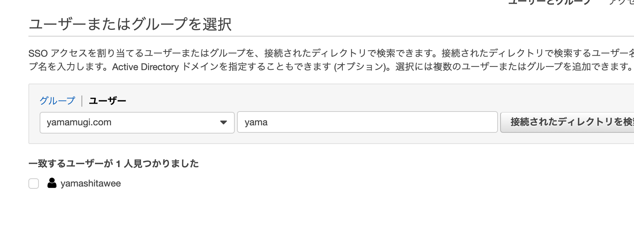Screen dimensions: 634x235
Task: Click the 一致するユーザーが 1 人見つかりました result text
Action: click(114, 163)
